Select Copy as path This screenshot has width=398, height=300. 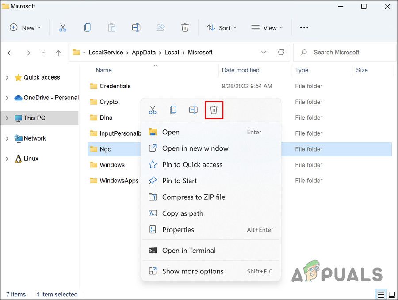(x=211, y=213)
